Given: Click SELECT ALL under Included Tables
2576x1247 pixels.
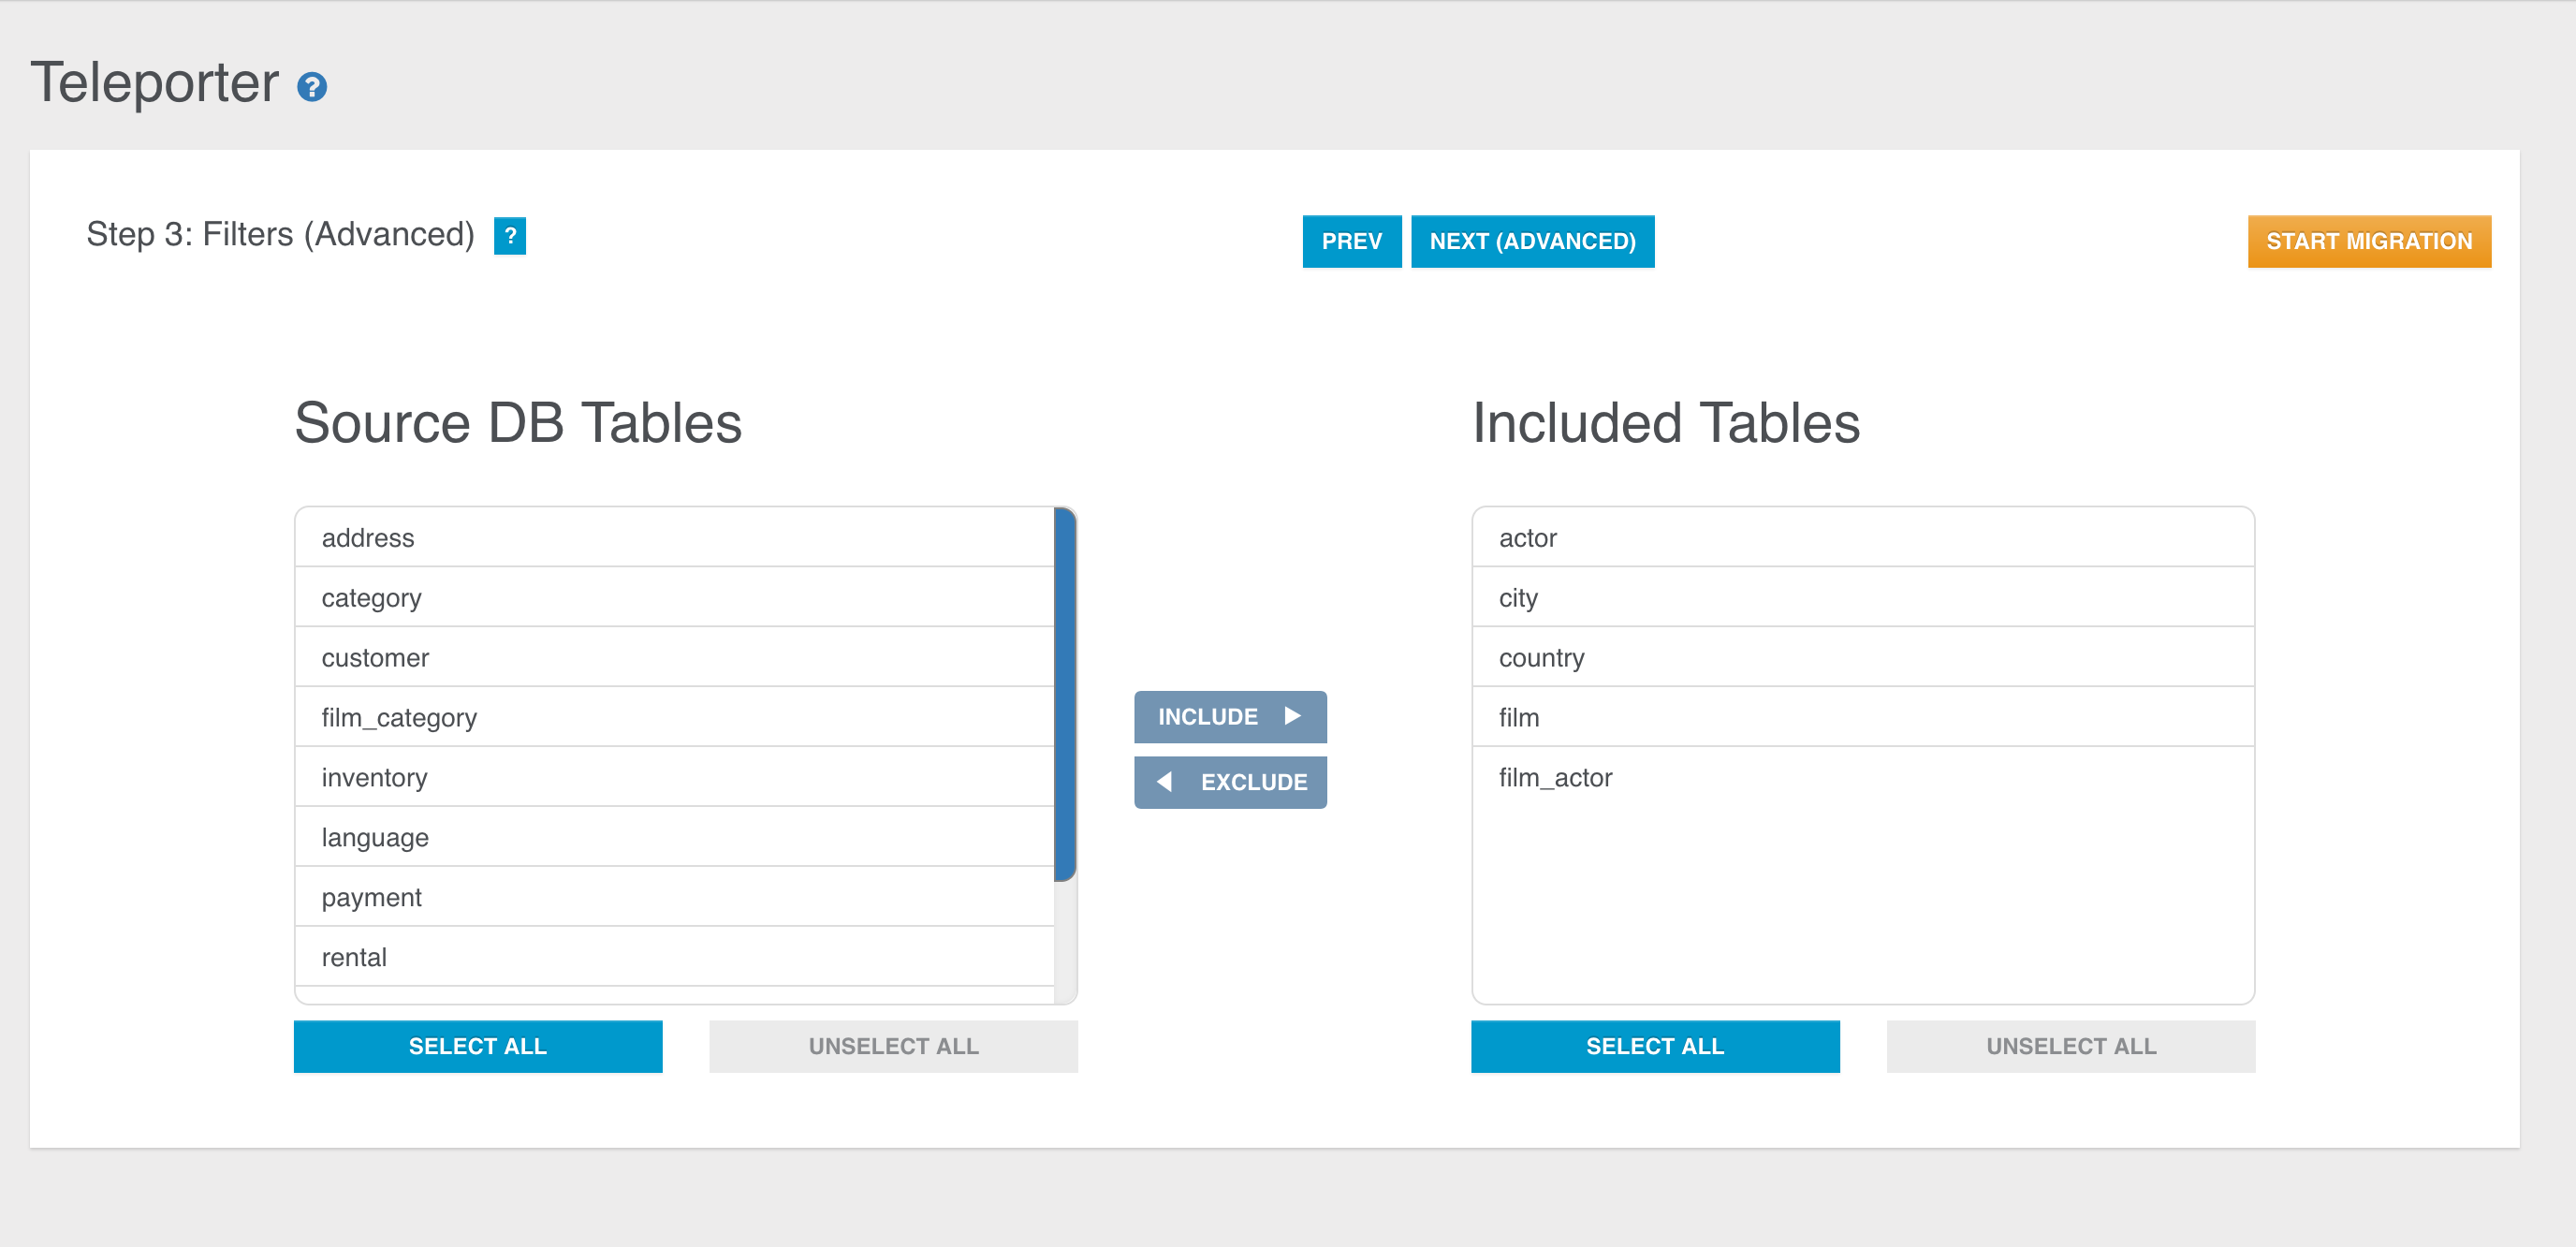Looking at the screenshot, I should pos(1656,1047).
